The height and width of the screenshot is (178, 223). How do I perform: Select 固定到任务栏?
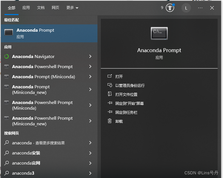tap(126, 112)
